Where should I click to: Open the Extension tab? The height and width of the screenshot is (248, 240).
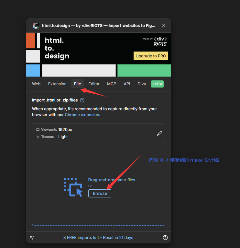tap(57, 84)
